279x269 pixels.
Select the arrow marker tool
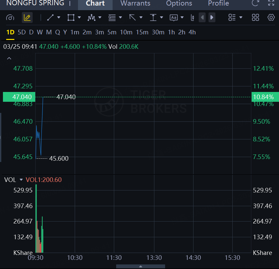(132, 18)
